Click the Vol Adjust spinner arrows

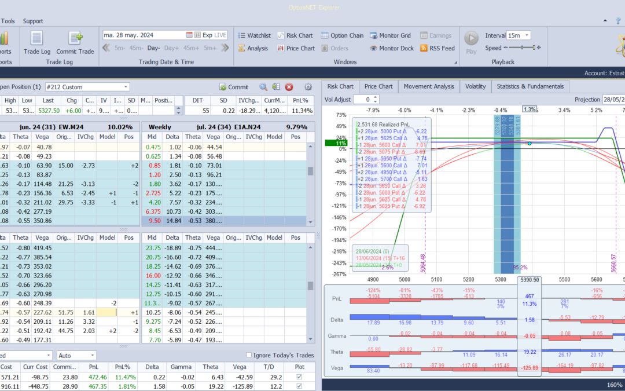click(x=375, y=100)
